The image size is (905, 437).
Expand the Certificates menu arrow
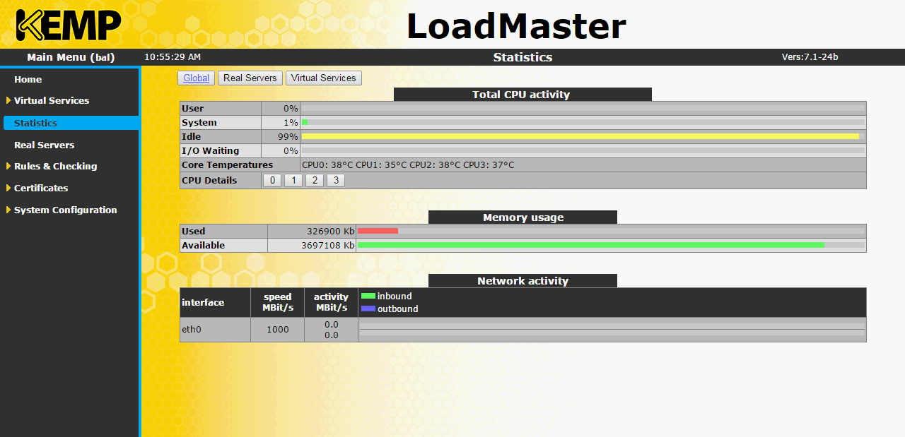pos(8,188)
